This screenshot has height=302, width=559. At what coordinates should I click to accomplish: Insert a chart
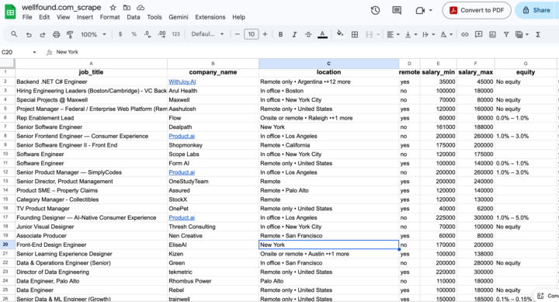(x=492, y=35)
